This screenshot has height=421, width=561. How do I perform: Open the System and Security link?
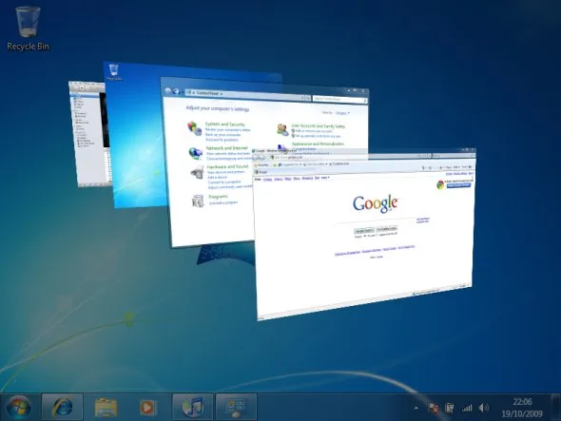225,124
